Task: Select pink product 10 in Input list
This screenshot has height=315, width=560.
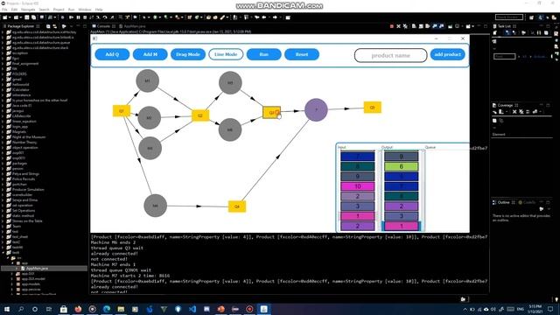Action: [x=358, y=186]
